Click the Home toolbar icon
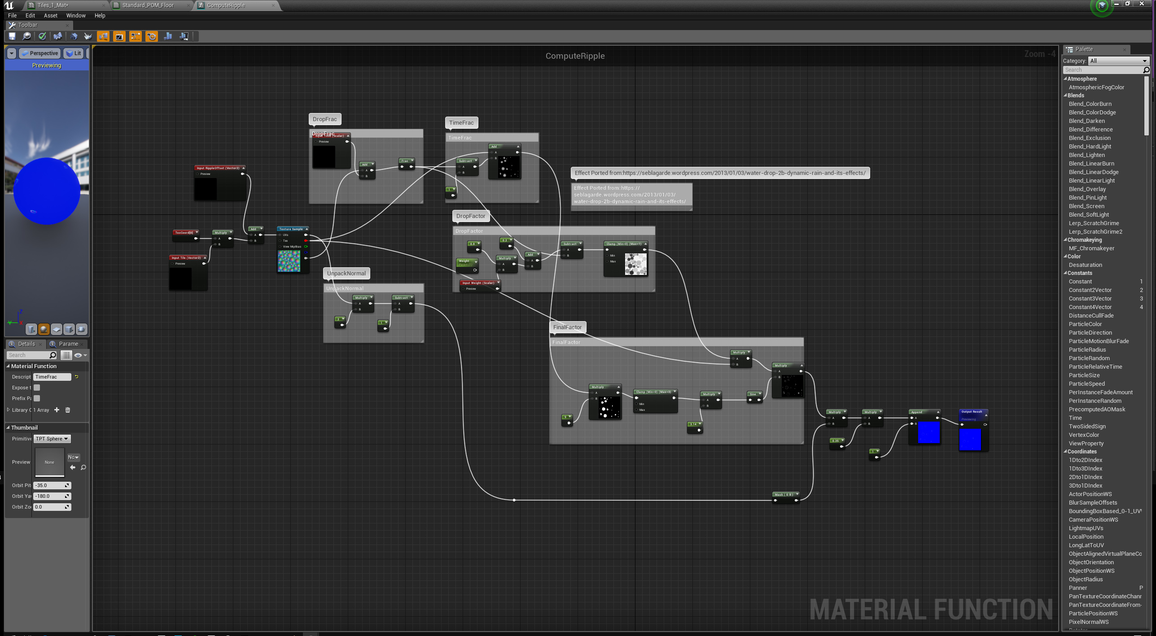This screenshot has height=636, width=1156. pos(74,36)
